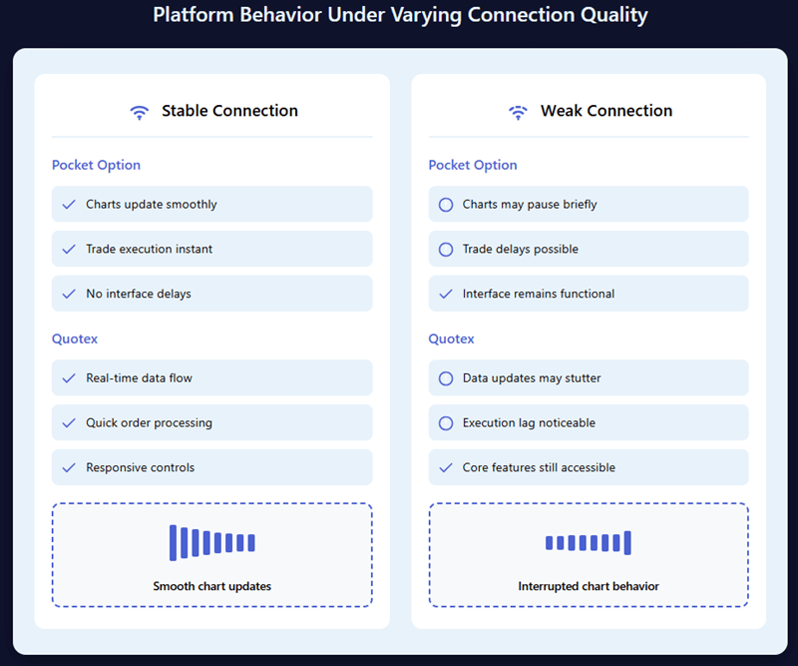Click the Wi-Fi icon above Stable Connection
This screenshot has width=798, height=666.
[139, 111]
